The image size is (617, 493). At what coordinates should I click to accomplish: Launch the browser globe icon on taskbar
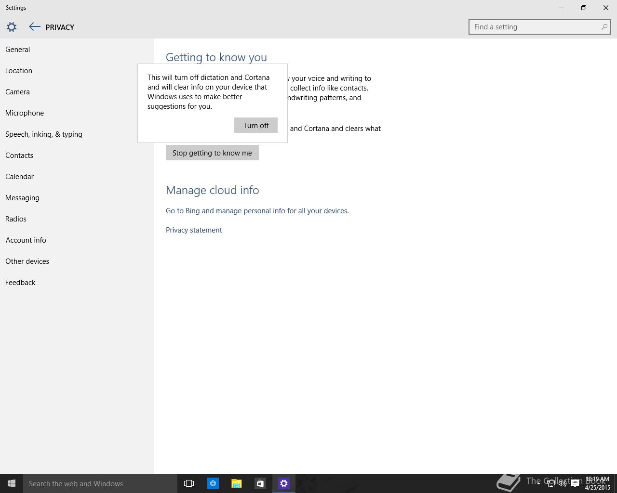213,483
